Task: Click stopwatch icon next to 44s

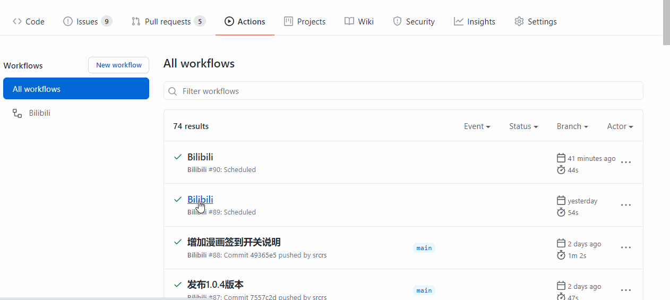Action: click(561, 170)
